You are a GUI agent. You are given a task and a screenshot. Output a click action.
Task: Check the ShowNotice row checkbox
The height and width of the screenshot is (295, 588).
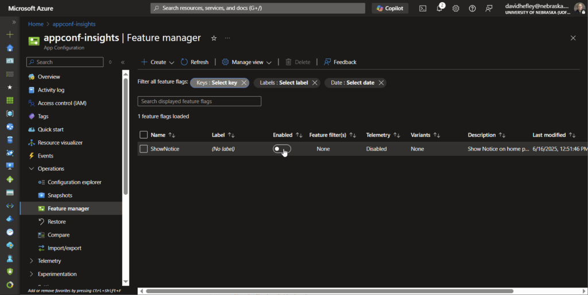click(x=144, y=149)
